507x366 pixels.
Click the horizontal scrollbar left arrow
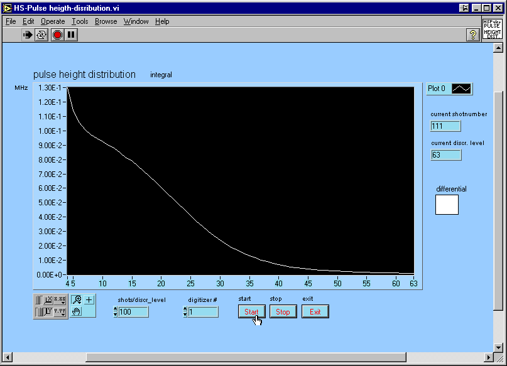[x=8, y=357]
